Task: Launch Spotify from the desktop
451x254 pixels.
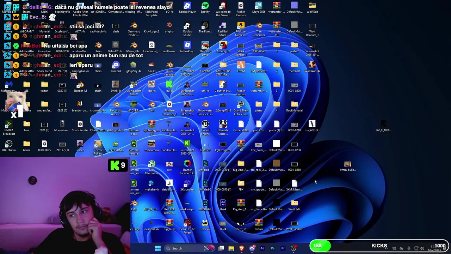Action: pos(205,8)
